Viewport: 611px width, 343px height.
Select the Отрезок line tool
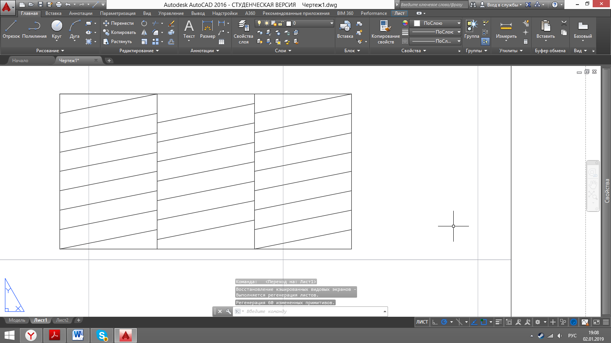coord(11,30)
